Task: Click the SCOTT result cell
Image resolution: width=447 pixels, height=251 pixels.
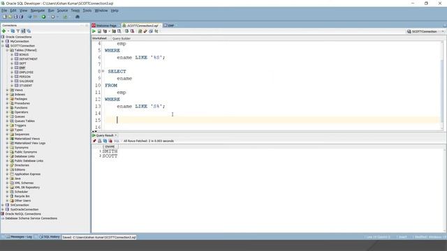Action: coord(110,156)
